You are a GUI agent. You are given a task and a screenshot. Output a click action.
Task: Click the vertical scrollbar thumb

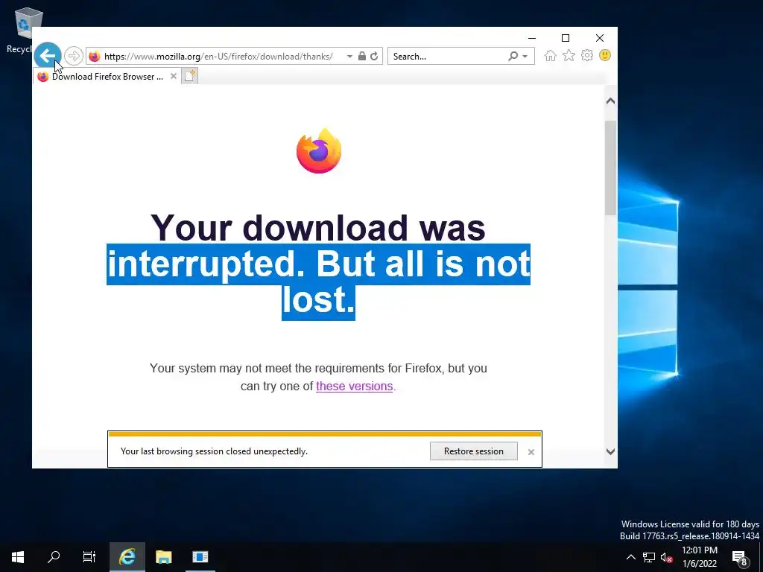click(610, 168)
